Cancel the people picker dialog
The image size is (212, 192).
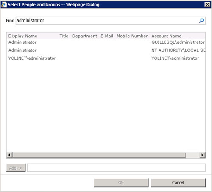click(178, 183)
